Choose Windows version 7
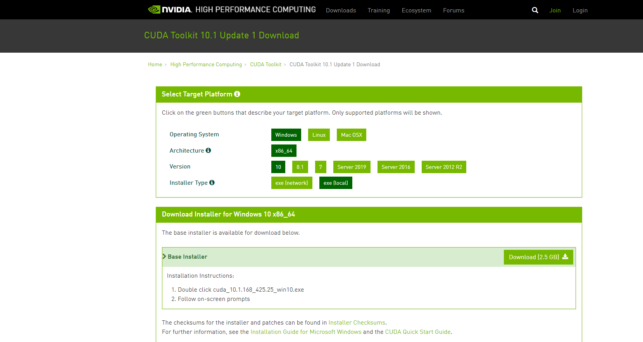This screenshot has width=643, height=342. coord(321,167)
